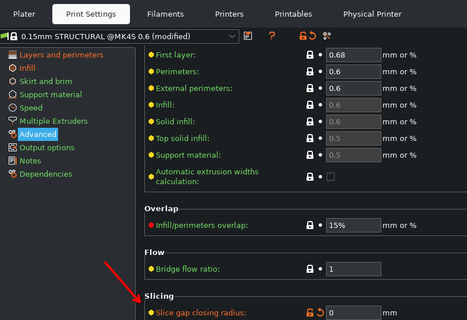Click the lock icon for Top solid infill

coord(310,138)
